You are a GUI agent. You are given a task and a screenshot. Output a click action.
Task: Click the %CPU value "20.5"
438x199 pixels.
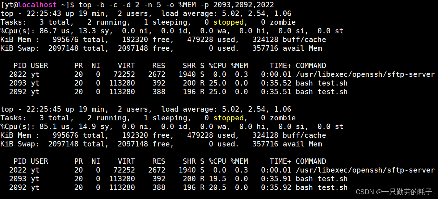218,187
